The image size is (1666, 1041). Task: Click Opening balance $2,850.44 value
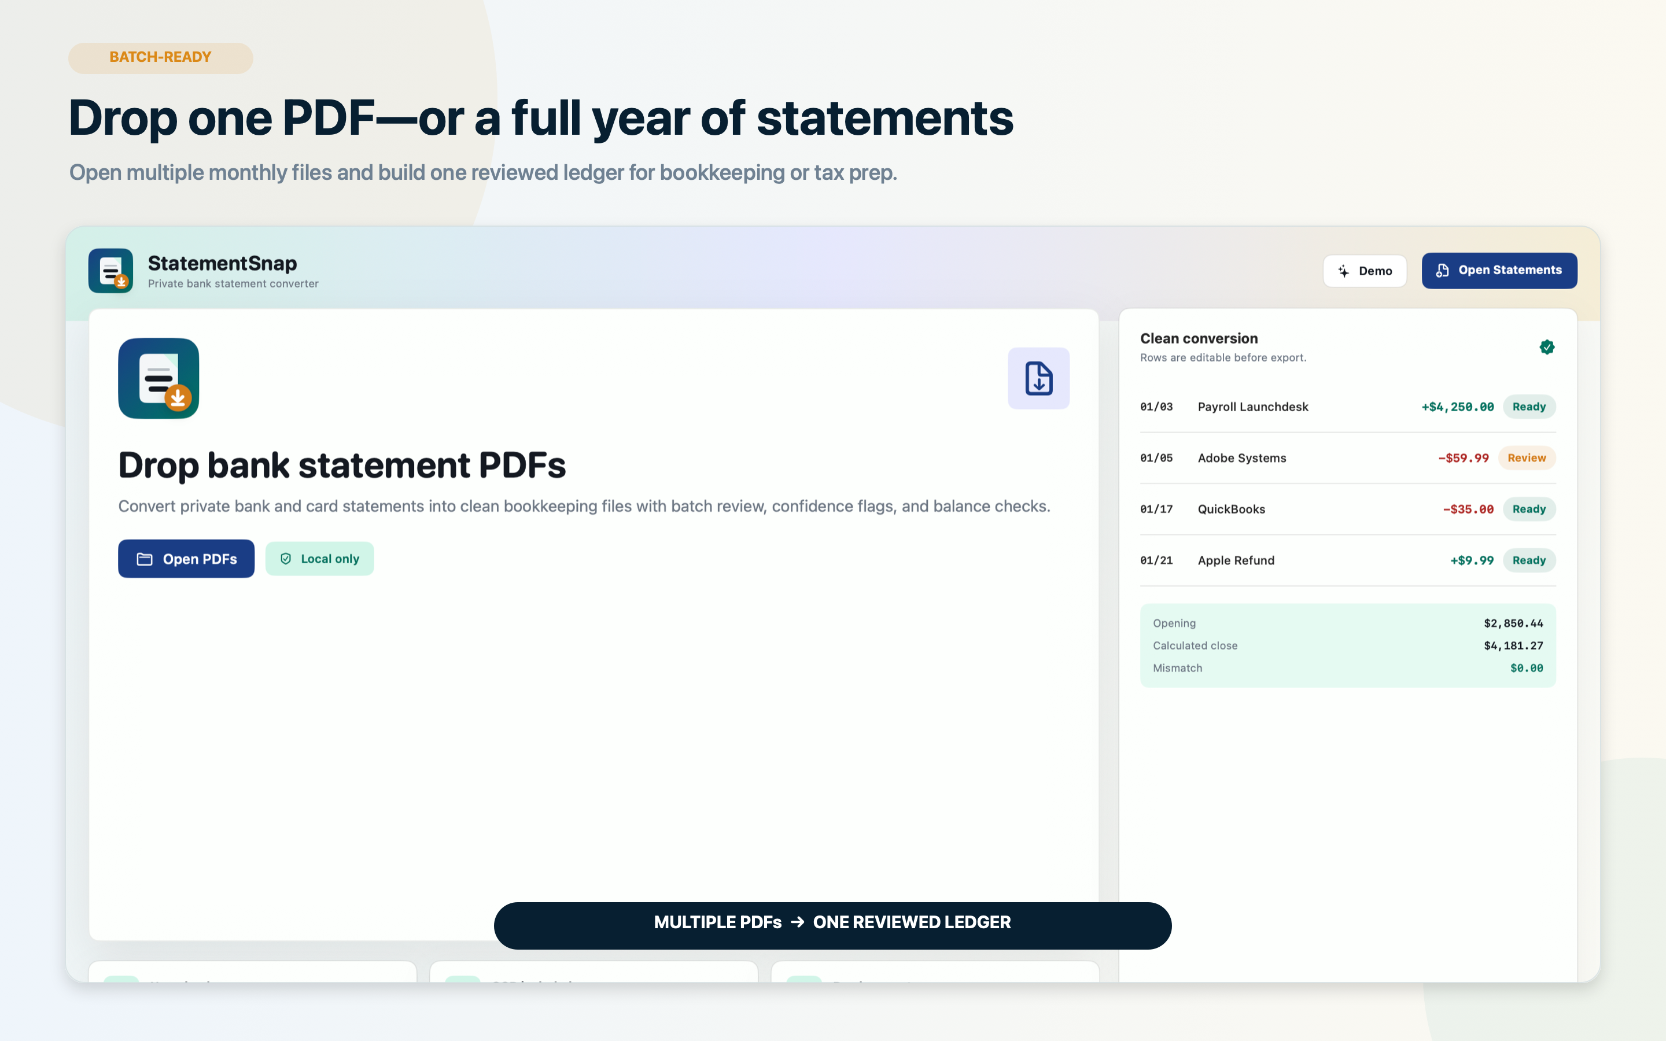coord(1513,623)
